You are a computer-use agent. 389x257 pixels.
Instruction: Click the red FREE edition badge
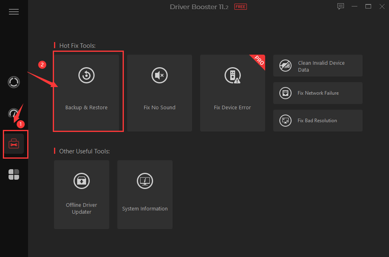point(240,7)
